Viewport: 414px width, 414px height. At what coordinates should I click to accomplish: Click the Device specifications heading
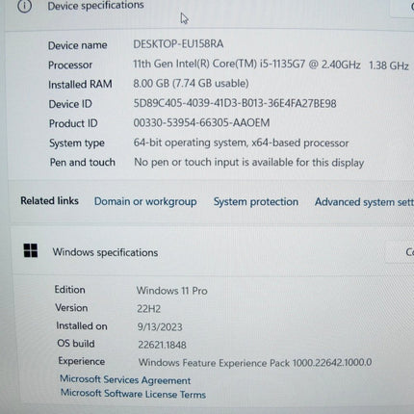[95, 6]
